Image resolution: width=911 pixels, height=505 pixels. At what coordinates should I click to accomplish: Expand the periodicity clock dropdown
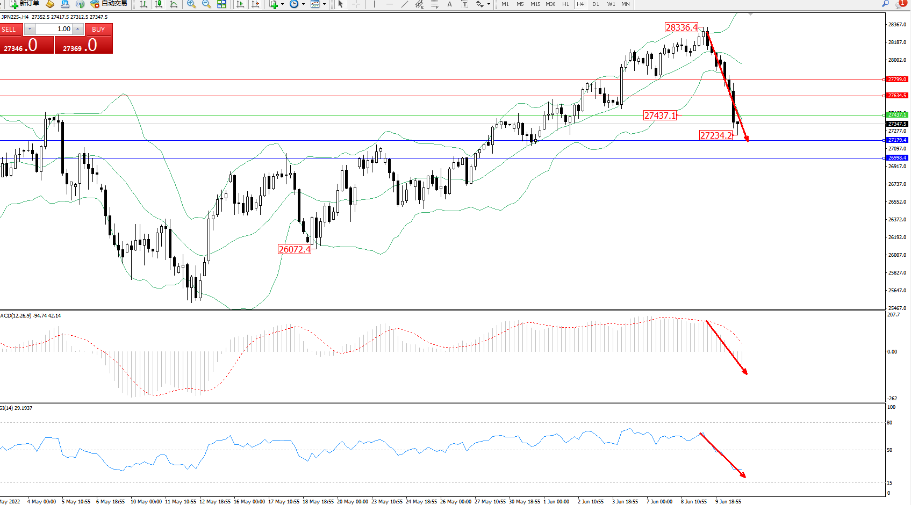click(303, 4)
